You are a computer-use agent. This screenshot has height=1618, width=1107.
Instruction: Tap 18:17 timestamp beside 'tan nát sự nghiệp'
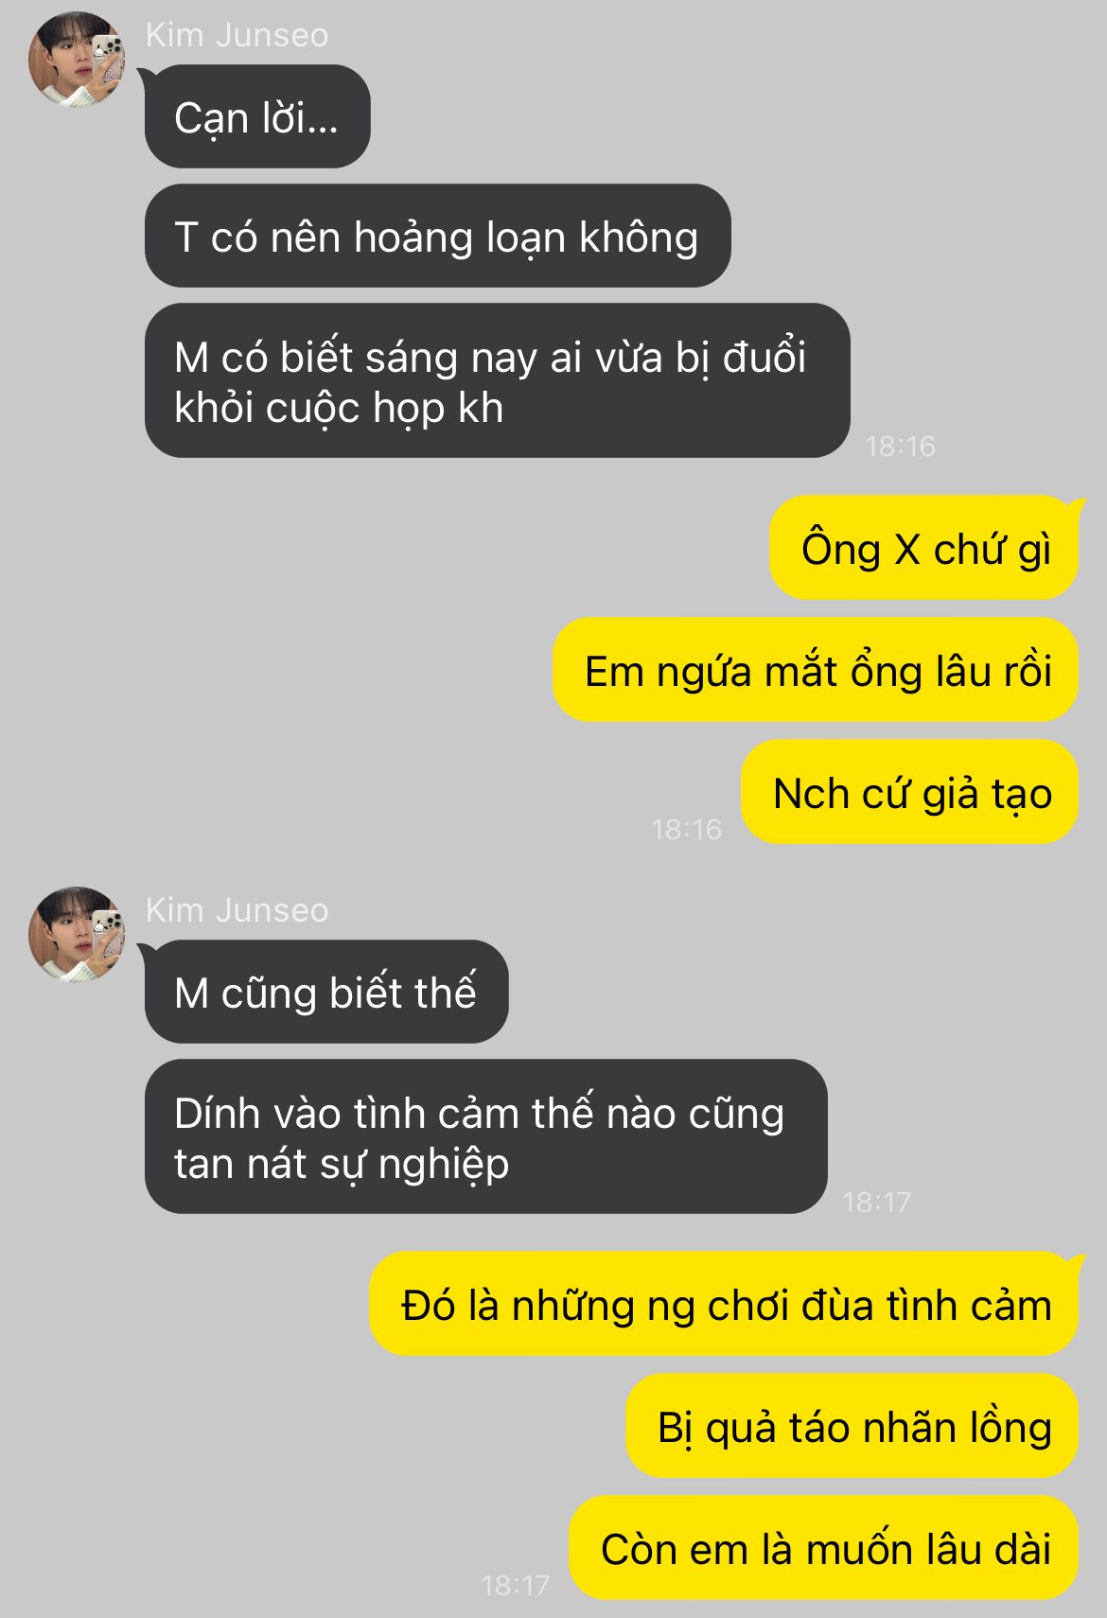[876, 1203]
